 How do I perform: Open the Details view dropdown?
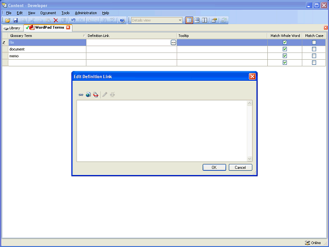coord(180,21)
